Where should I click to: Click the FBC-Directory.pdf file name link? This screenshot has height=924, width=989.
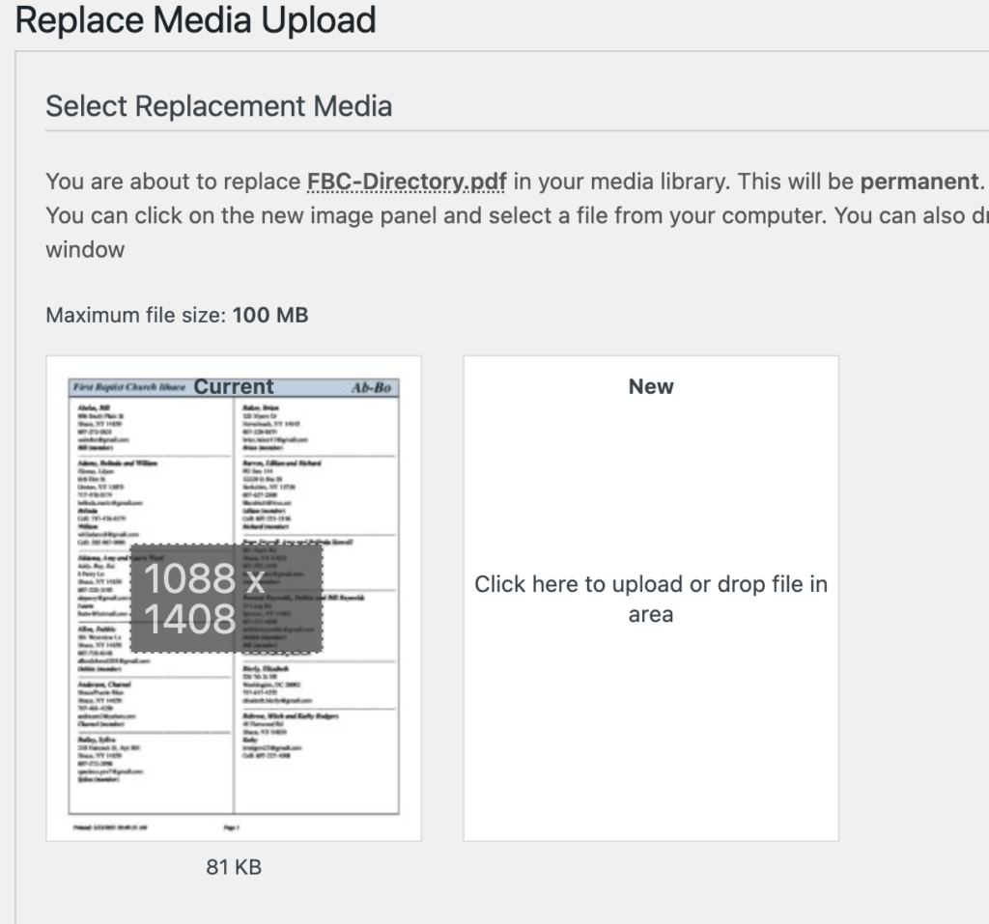coord(407,182)
